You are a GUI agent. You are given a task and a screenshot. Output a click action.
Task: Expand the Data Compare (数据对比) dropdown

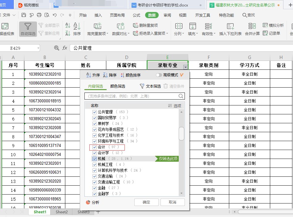[x=128, y=34]
